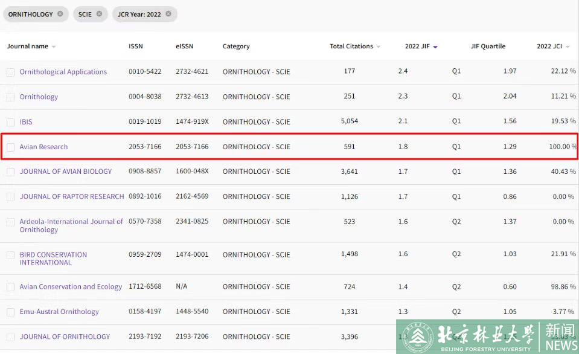This screenshot has height=354, width=579.
Task: Sort by 2022 JIF column arrow
Action: [435, 47]
